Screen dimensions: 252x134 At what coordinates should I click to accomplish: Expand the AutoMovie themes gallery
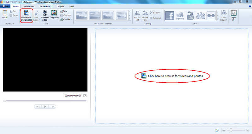pyautogui.click(x=130, y=19)
